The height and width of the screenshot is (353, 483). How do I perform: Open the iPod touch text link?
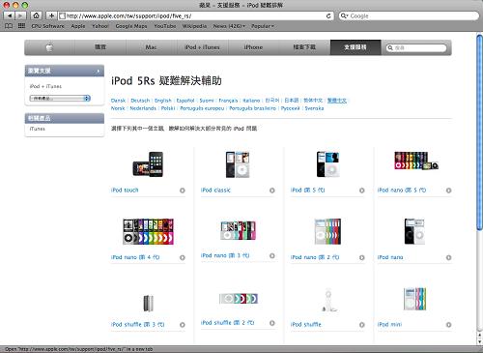125,191
